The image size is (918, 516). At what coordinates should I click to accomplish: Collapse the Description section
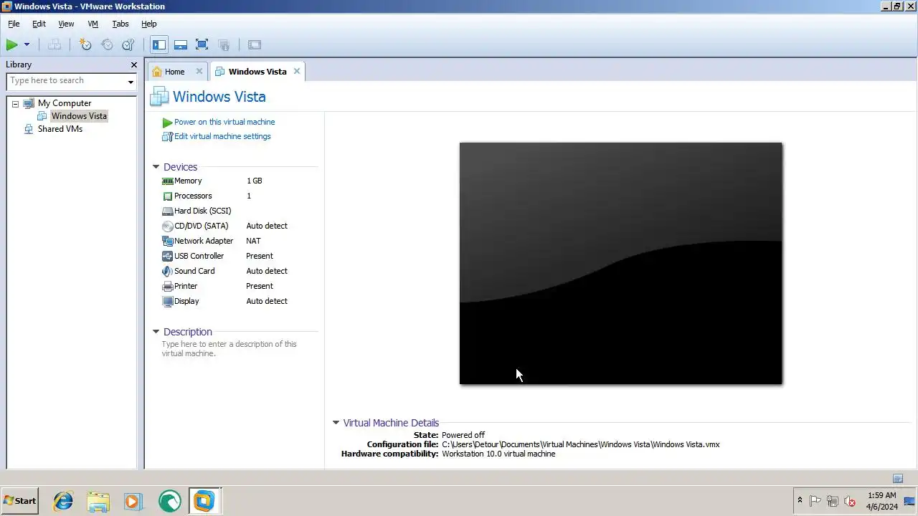point(156,332)
